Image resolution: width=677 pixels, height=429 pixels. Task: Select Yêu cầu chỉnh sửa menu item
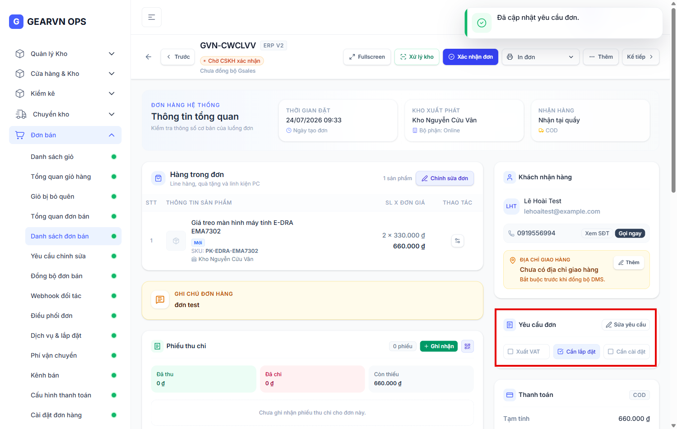coord(73,256)
